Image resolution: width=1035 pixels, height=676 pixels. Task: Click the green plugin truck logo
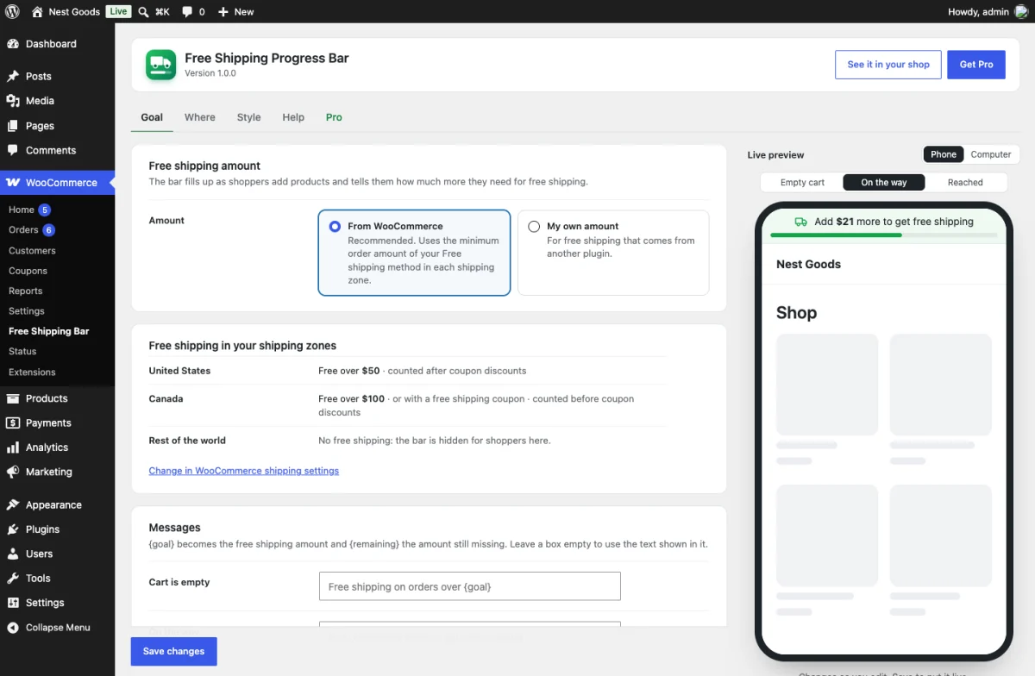(x=161, y=65)
